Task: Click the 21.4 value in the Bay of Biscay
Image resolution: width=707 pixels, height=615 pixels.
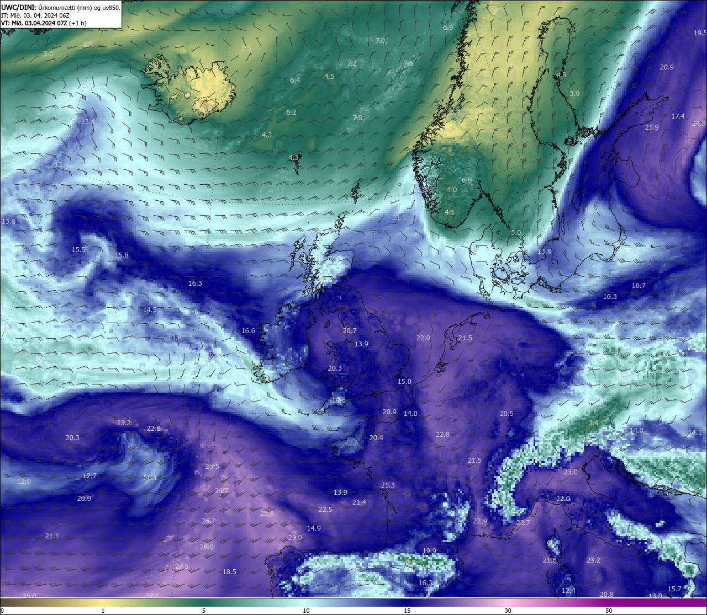Action: [359, 502]
